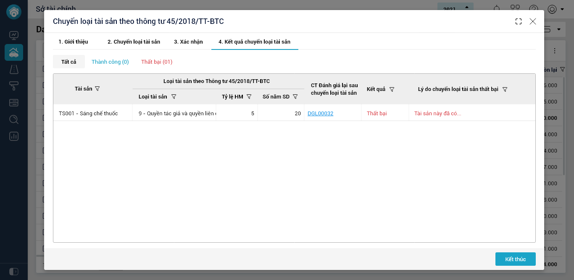Filter the Lý do chuyển loại thất bại column
This screenshot has width=574, height=280.
[x=505, y=89]
